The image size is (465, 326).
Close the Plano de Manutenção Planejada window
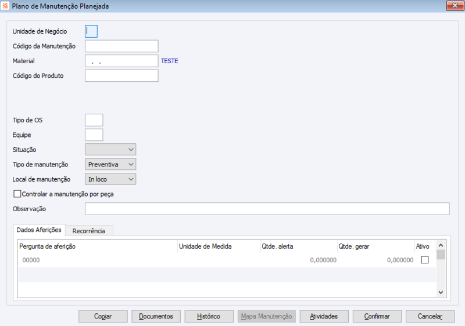point(455,6)
